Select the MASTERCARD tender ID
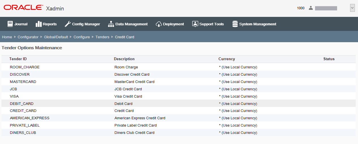The width and height of the screenshot is (358, 144). point(23,82)
